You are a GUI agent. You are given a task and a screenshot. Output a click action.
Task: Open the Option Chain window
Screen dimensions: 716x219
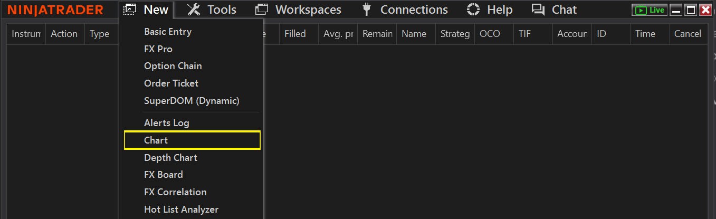[x=173, y=66]
